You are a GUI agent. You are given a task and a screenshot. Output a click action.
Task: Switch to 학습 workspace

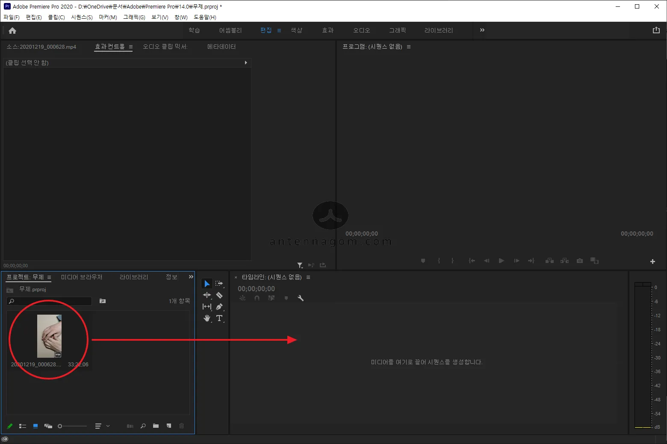click(x=195, y=30)
